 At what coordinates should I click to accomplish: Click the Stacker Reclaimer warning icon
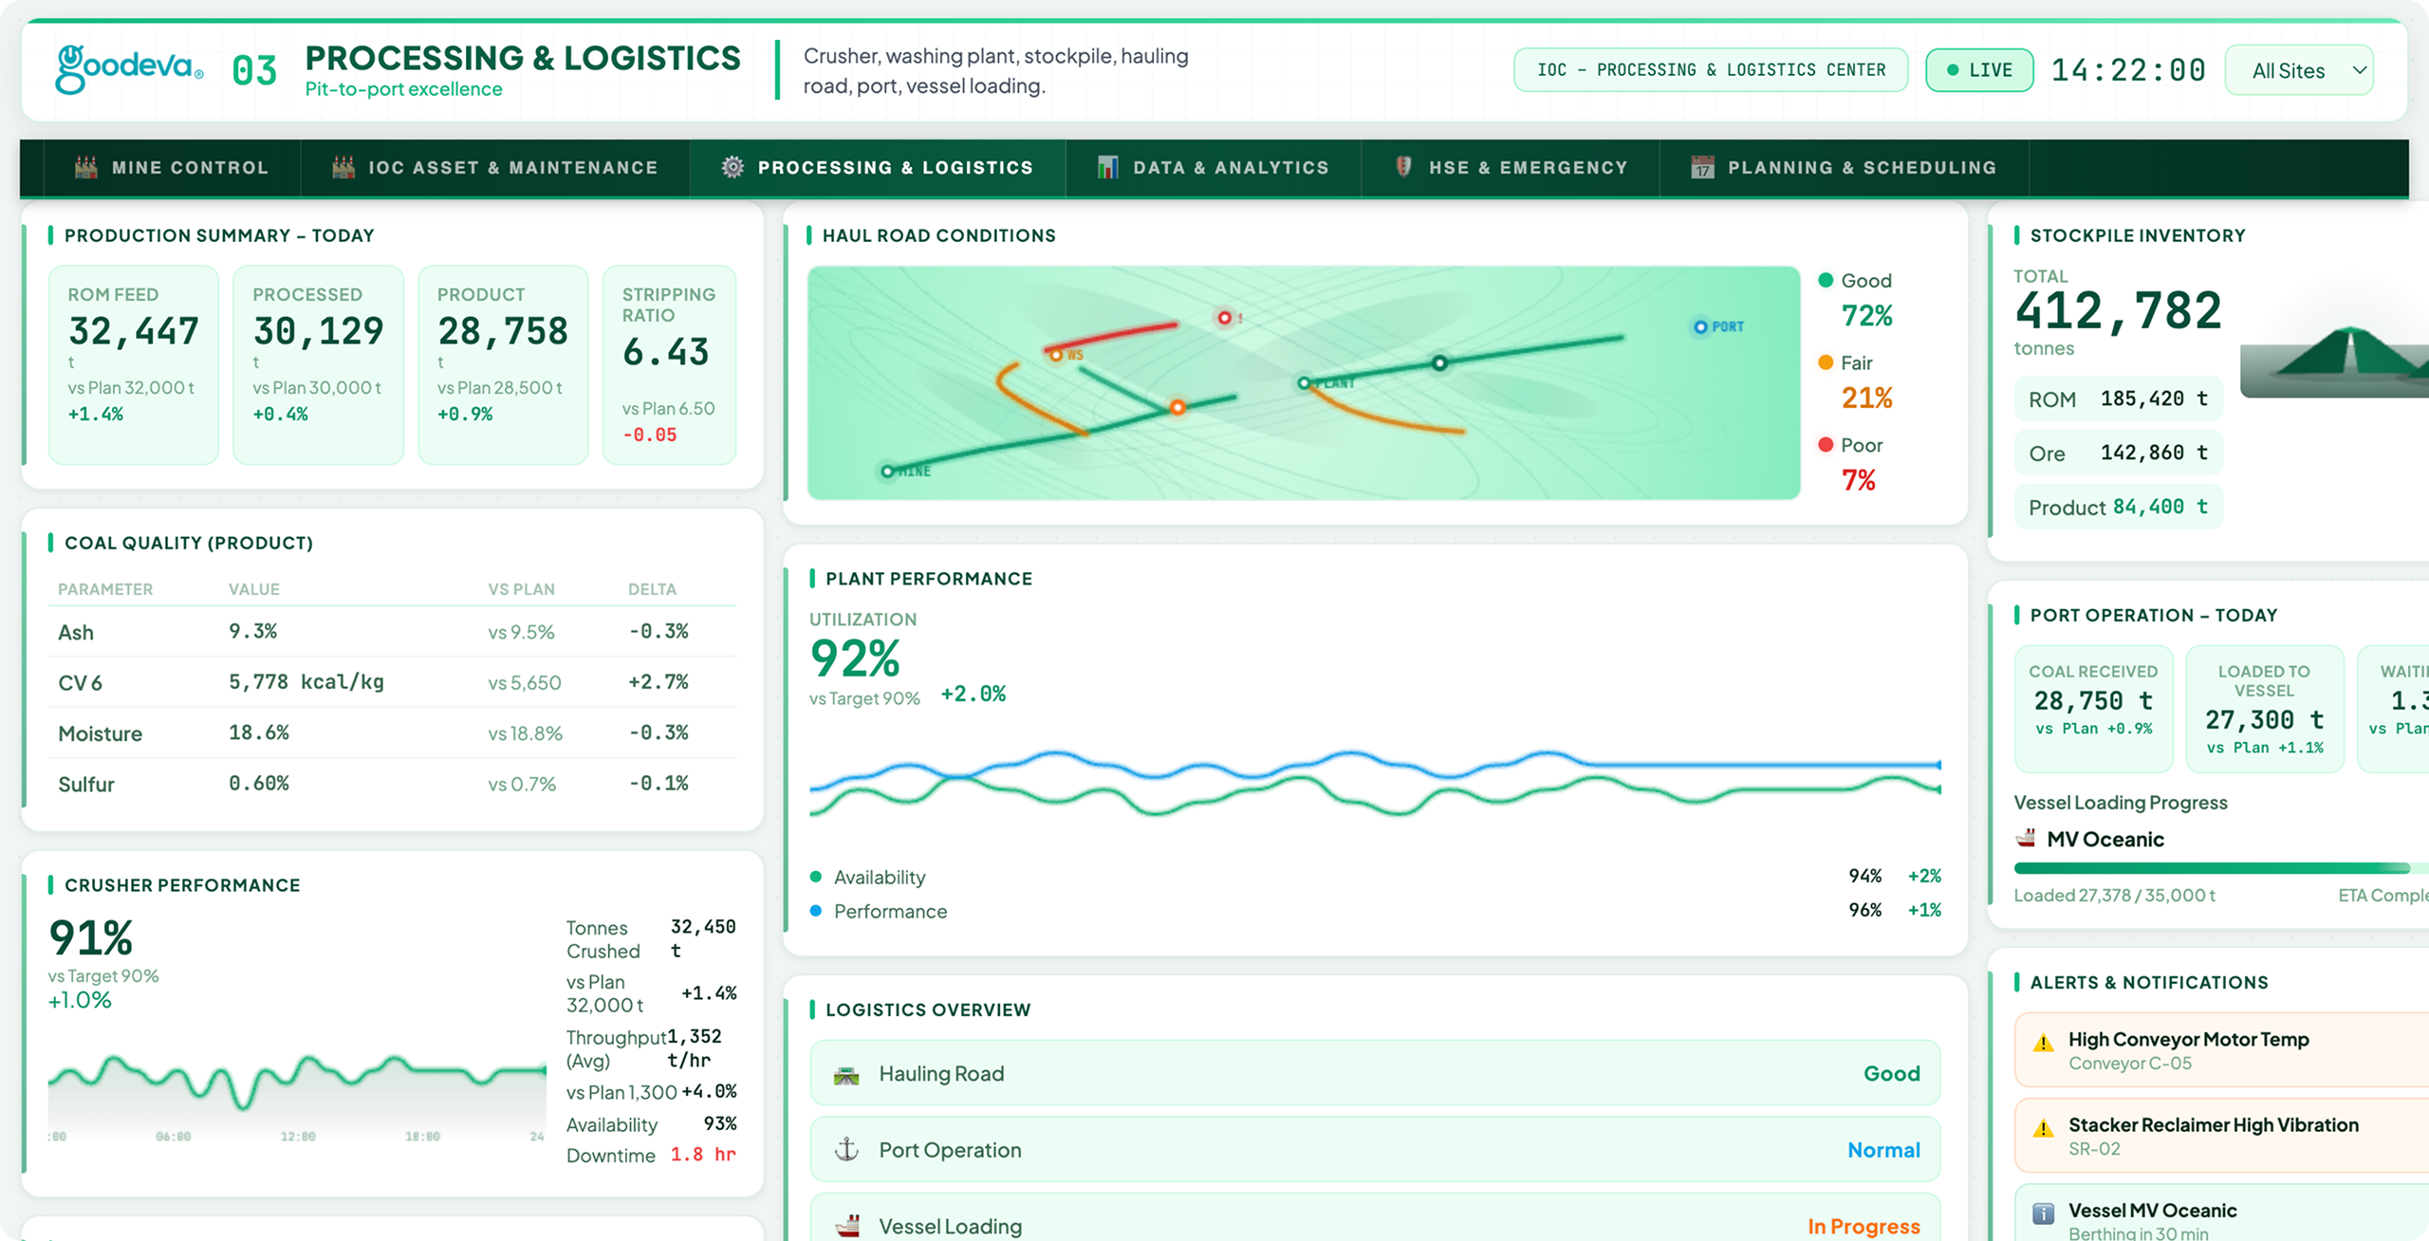2044,1129
